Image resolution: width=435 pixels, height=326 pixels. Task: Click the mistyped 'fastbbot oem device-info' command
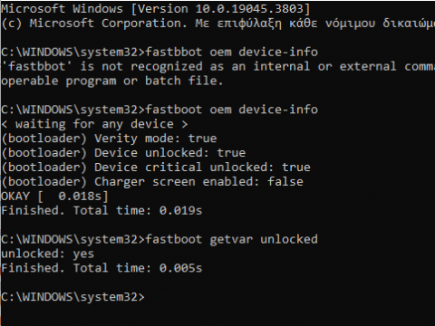point(159,52)
